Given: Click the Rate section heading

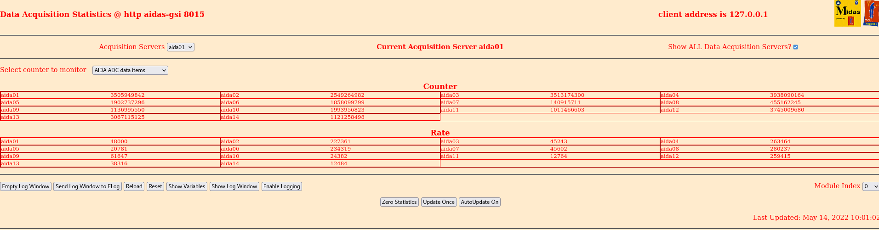Looking at the screenshot, I should coord(440,133).
